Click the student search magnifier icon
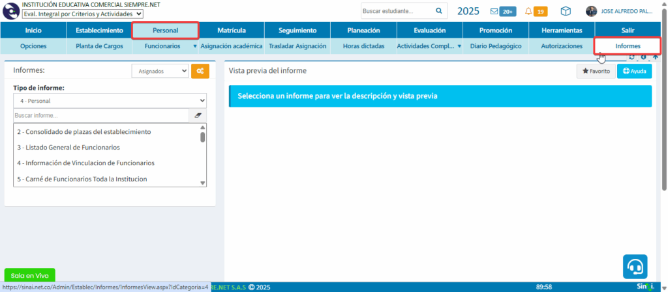Viewport: 668px width, 292px height. coord(439,11)
